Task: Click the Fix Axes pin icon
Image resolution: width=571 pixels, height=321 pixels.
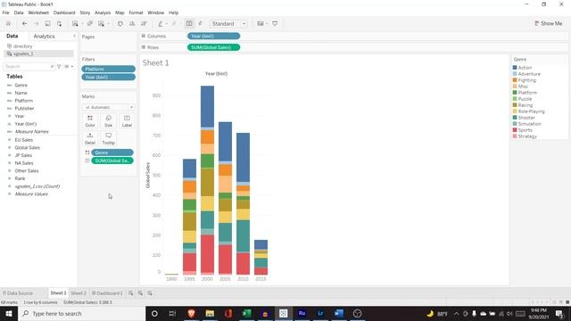Action: pos(200,24)
